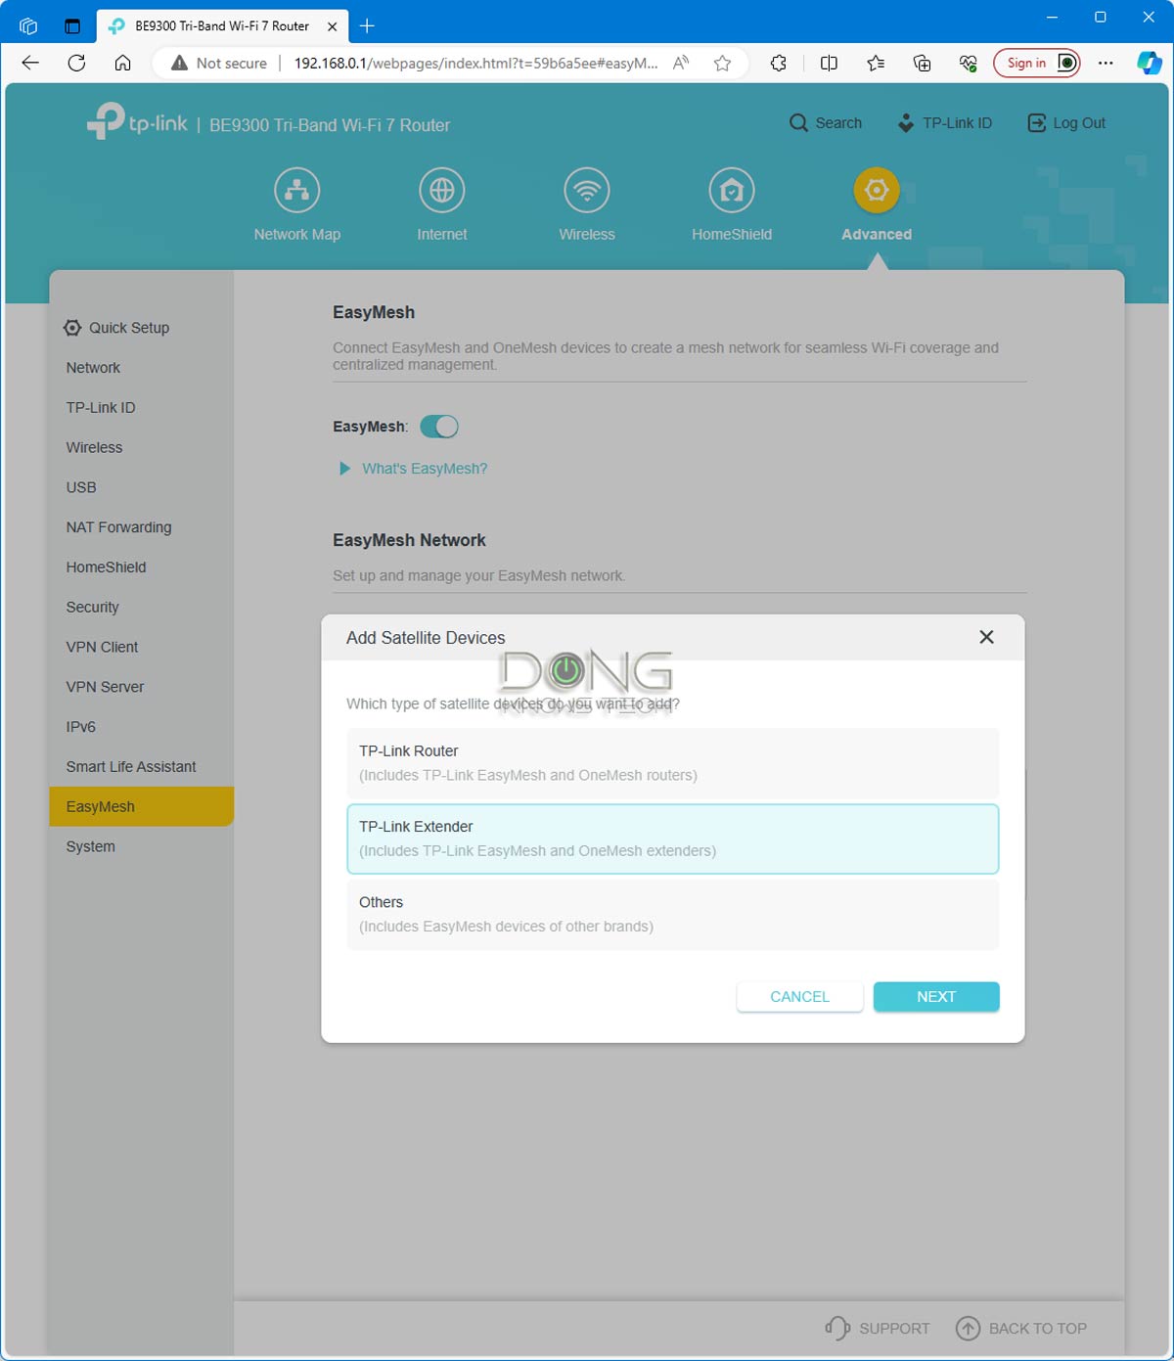
Task: Open the VPN Server sidebar entry
Action: [105, 687]
